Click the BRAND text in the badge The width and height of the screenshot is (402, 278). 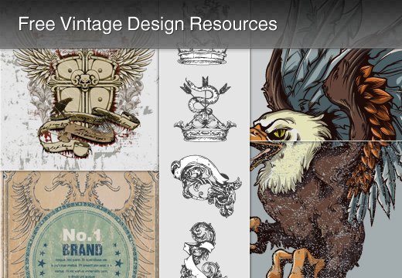[x=82, y=249]
